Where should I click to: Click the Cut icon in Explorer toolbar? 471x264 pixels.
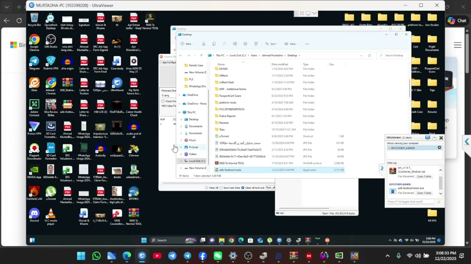click(203, 44)
